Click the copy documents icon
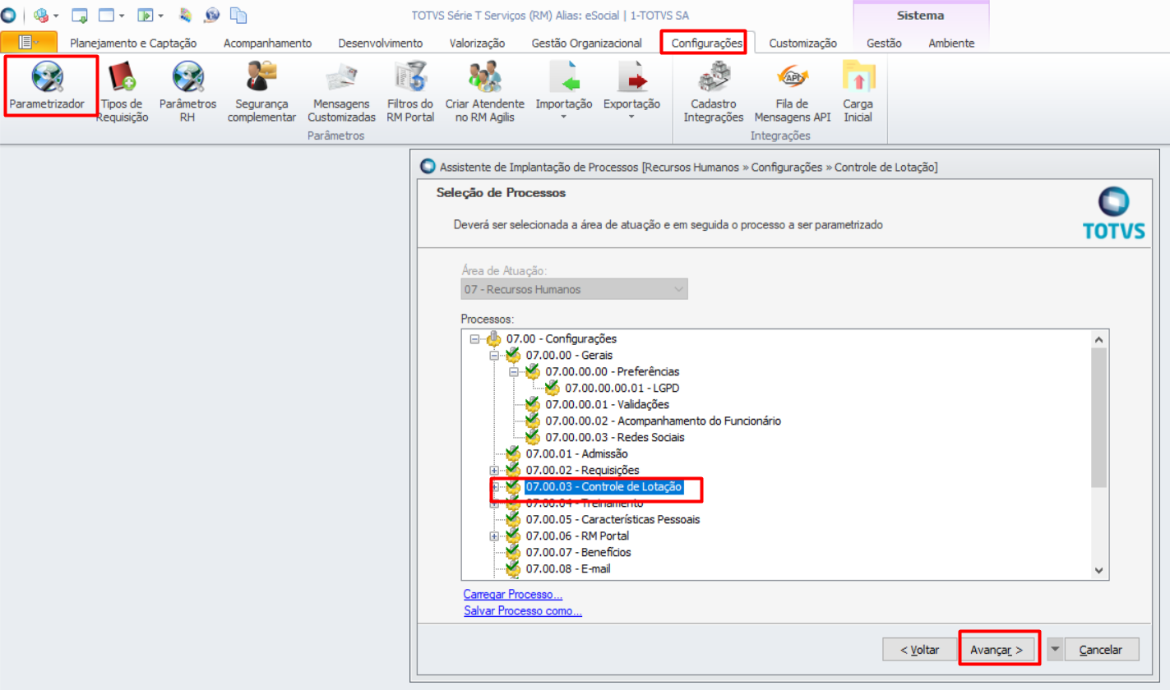The image size is (1170, 690). point(238,15)
